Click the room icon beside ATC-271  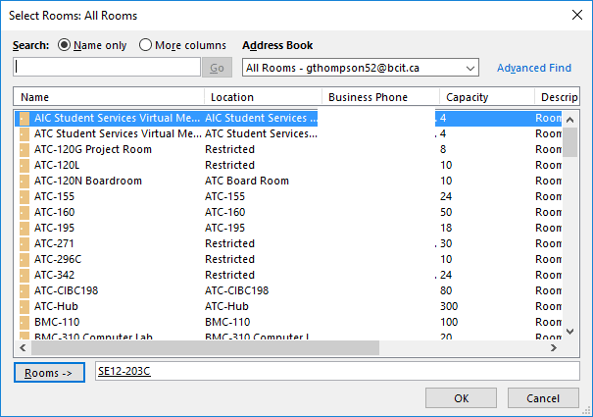point(25,243)
